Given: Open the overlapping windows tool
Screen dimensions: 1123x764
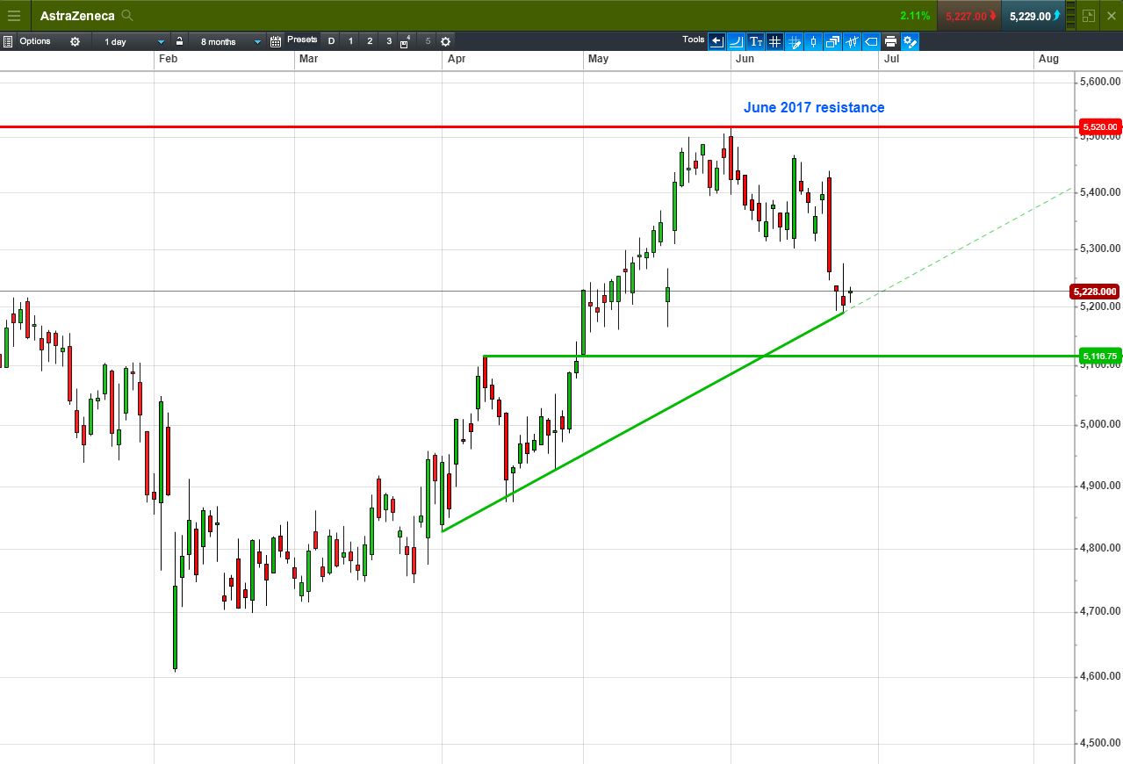Looking at the screenshot, I should (x=832, y=41).
